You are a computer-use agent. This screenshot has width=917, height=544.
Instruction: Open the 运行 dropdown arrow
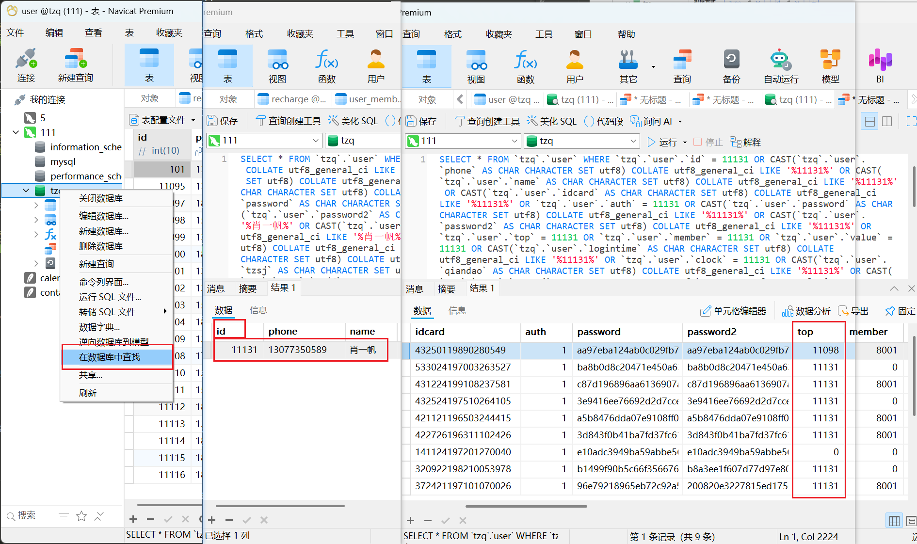(685, 143)
